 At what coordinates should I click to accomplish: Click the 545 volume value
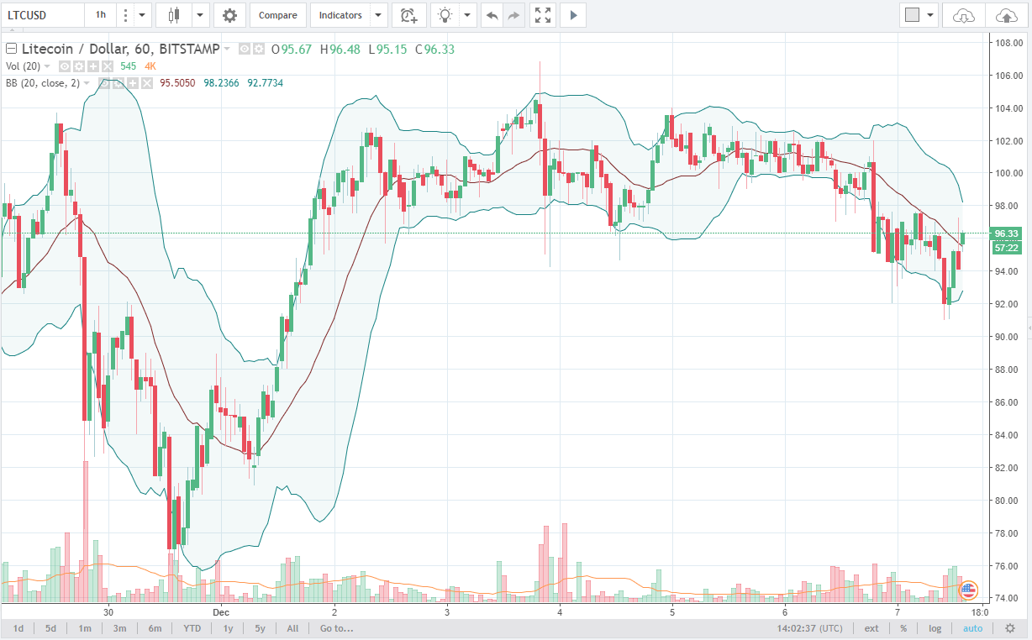point(129,66)
